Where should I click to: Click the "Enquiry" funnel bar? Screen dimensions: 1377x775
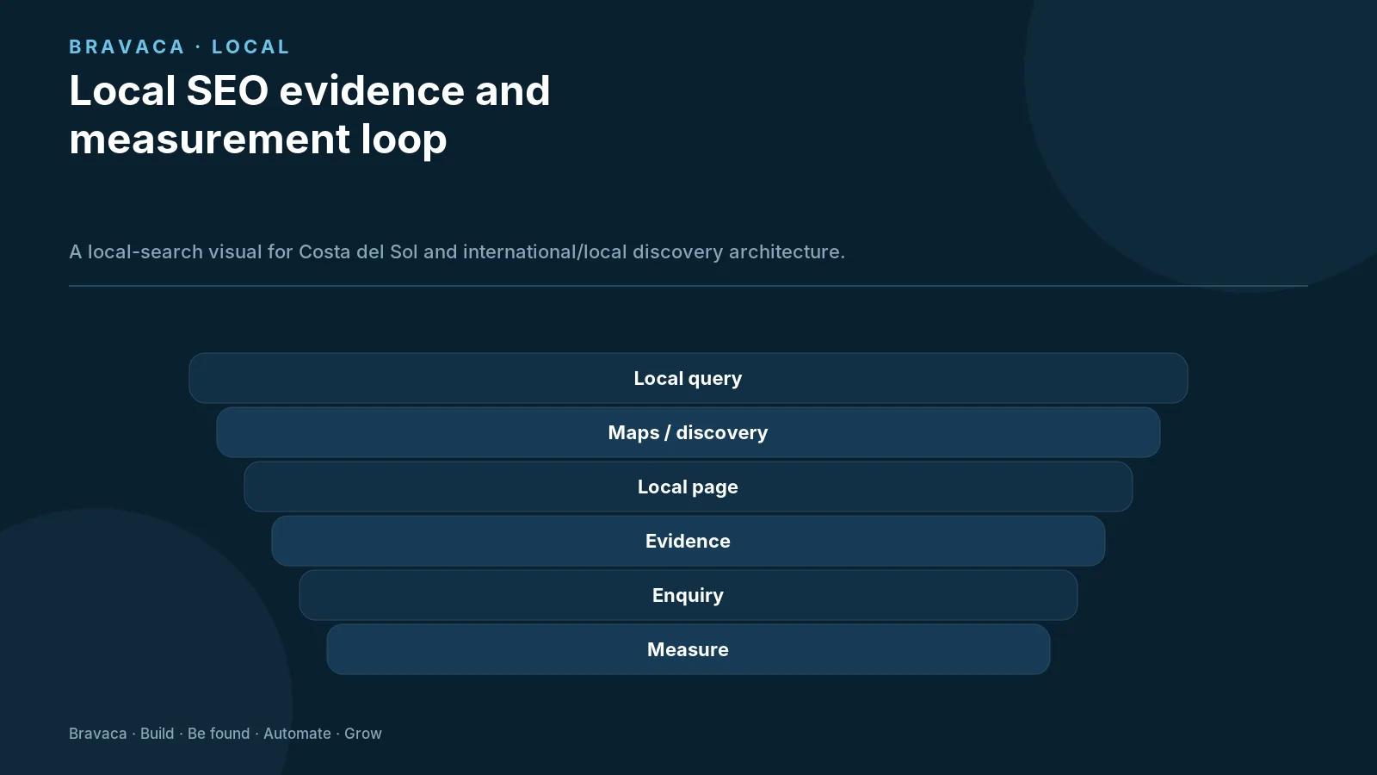(688, 595)
